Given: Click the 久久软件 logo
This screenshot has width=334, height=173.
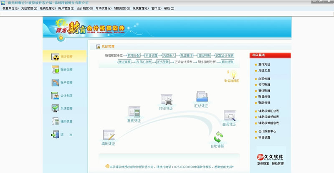Looking at the screenshot, I should pos(271,157).
